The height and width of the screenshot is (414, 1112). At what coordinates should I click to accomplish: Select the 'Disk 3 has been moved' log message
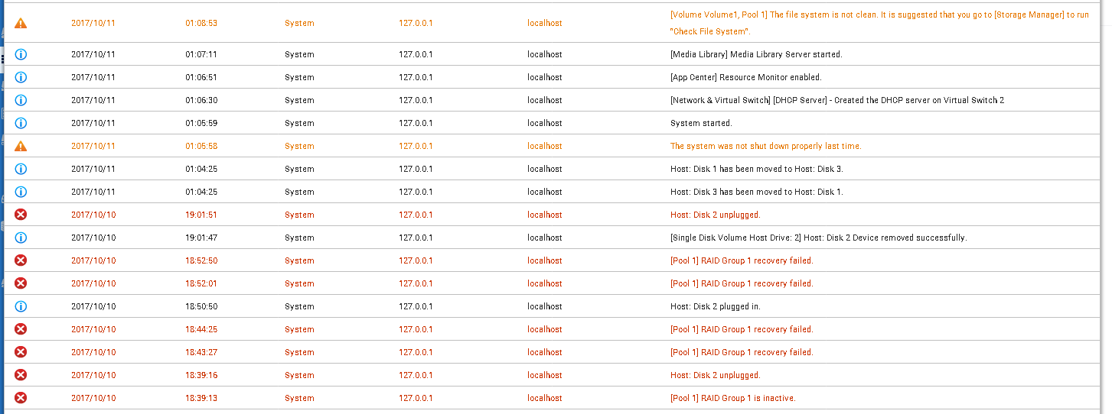[756, 192]
